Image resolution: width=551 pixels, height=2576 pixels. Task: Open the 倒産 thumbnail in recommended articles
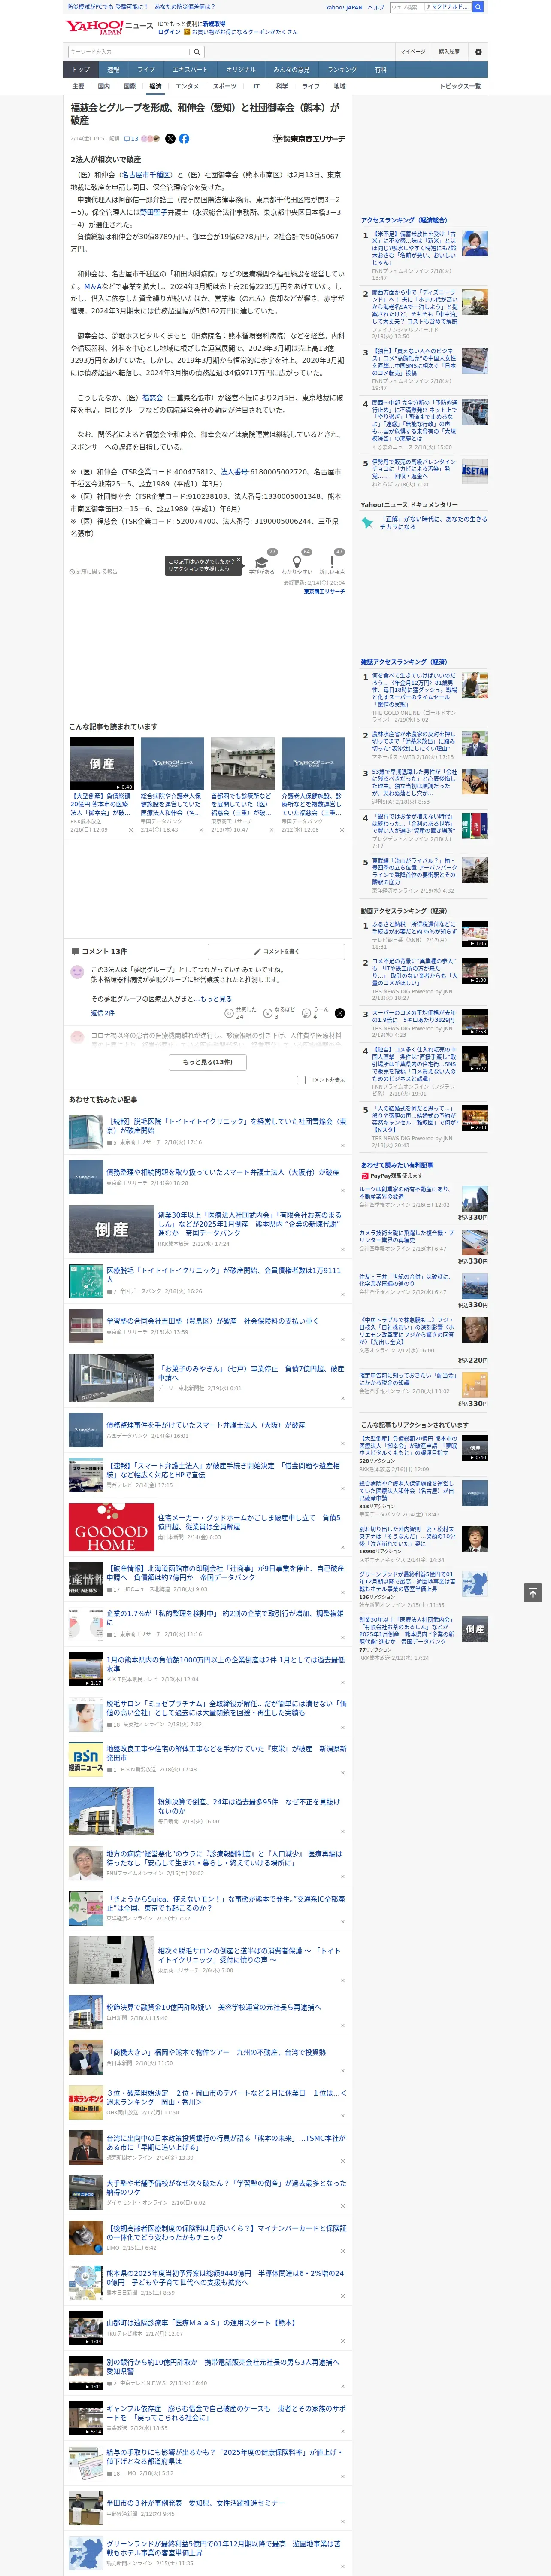102,764
